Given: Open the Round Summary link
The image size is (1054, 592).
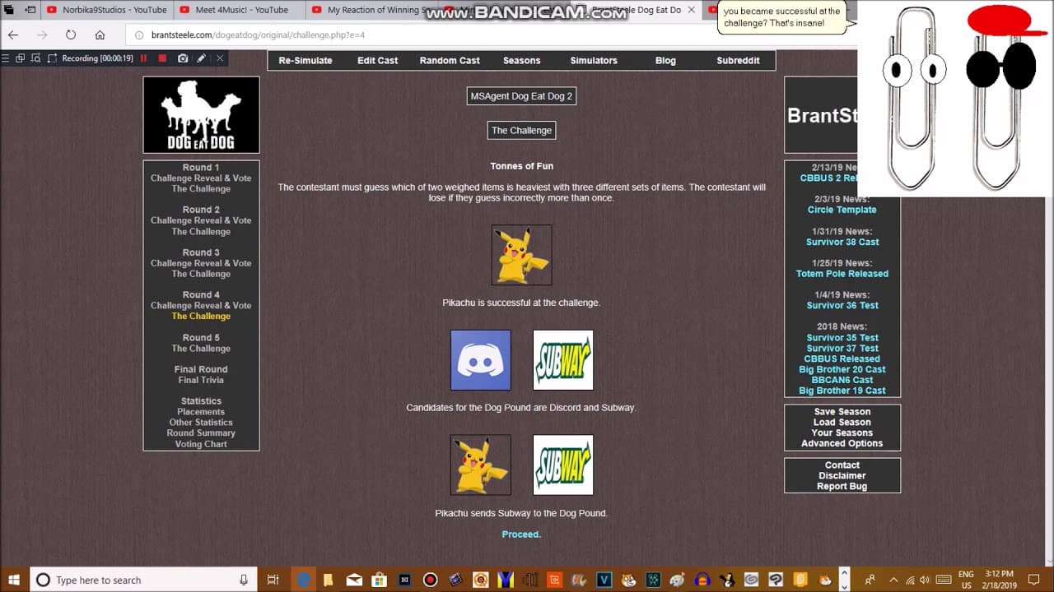Looking at the screenshot, I should click(x=201, y=432).
